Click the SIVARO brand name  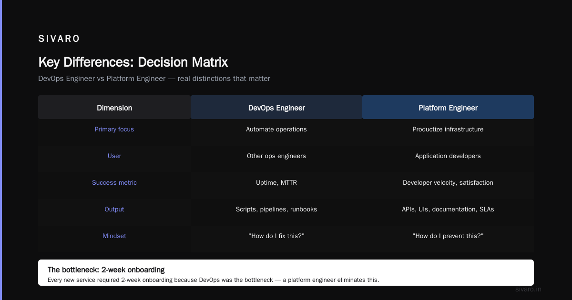click(59, 39)
